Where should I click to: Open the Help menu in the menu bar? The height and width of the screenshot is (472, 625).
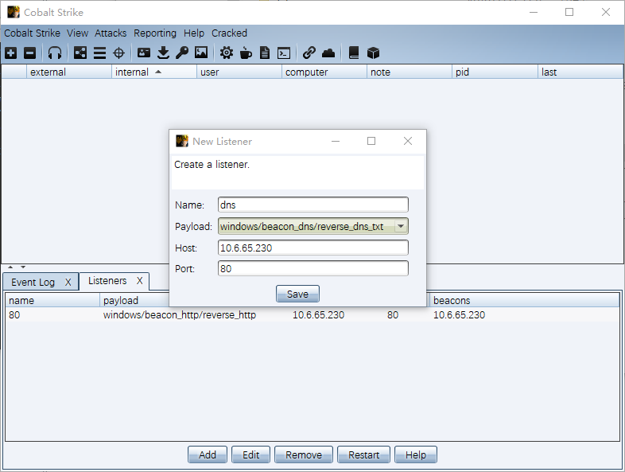194,33
